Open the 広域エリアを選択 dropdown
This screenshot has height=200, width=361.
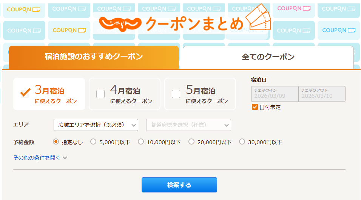(x=96, y=125)
